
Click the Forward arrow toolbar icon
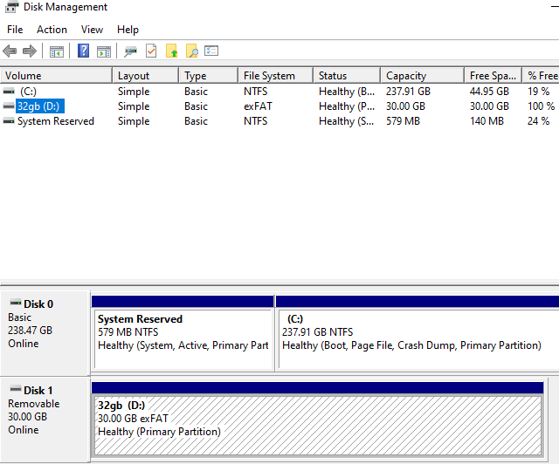click(30, 51)
